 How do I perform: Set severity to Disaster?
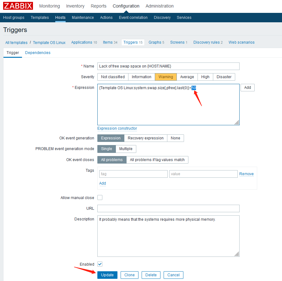[224, 77]
